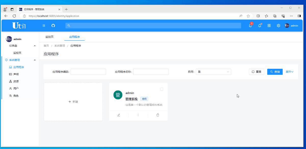Open 角色 in sidebar menu
Image resolution: width=306 pixels, height=149 pixels.
(x=16, y=96)
